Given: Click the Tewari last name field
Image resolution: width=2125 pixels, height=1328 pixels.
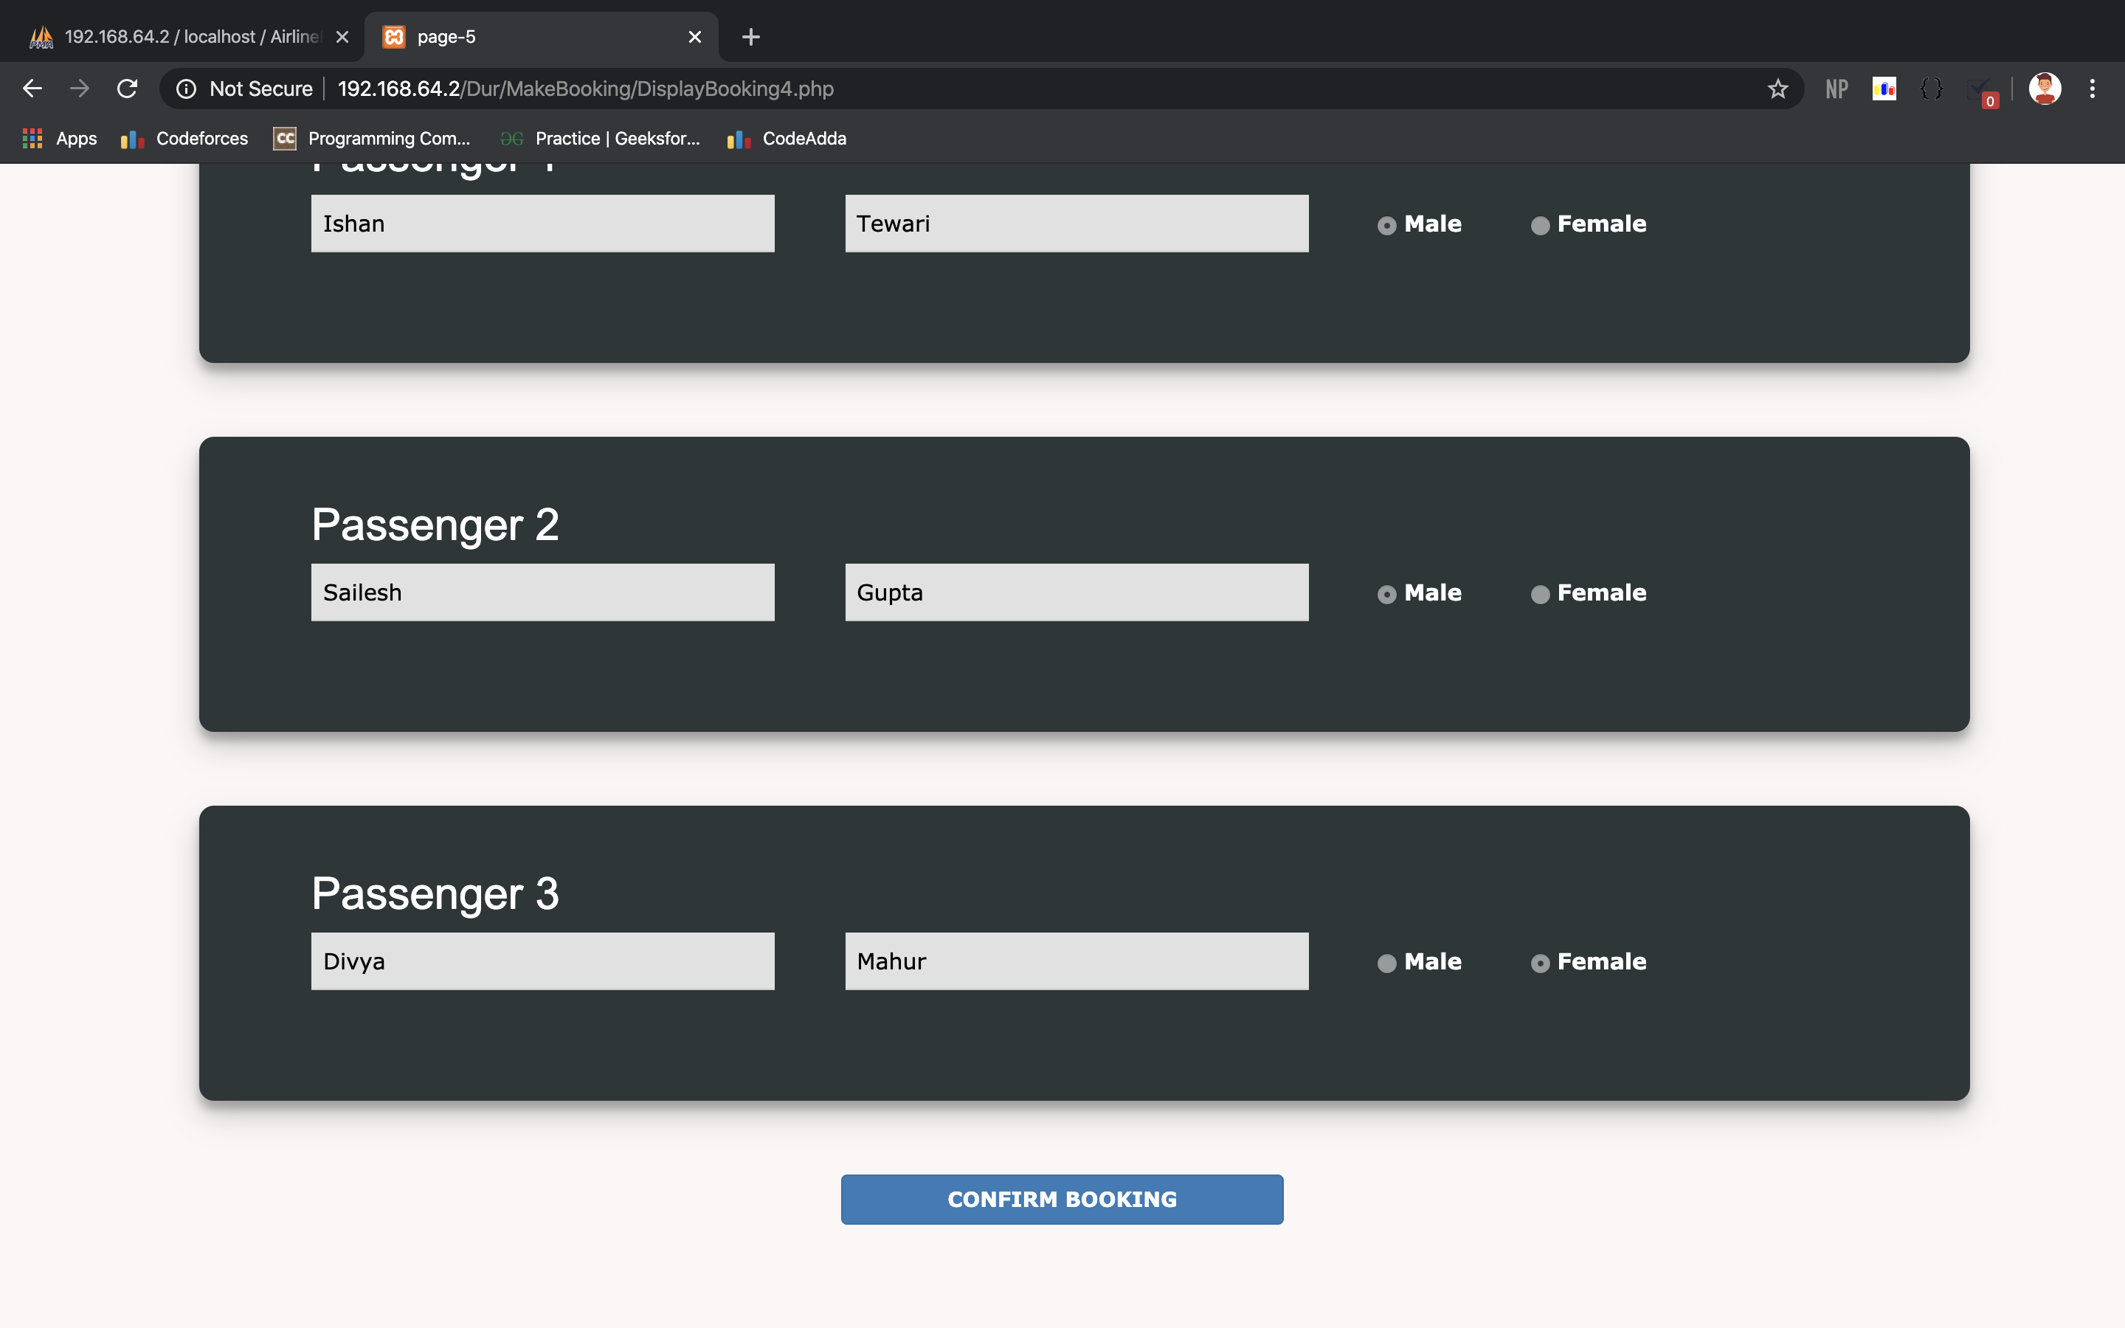Looking at the screenshot, I should (1077, 223).
